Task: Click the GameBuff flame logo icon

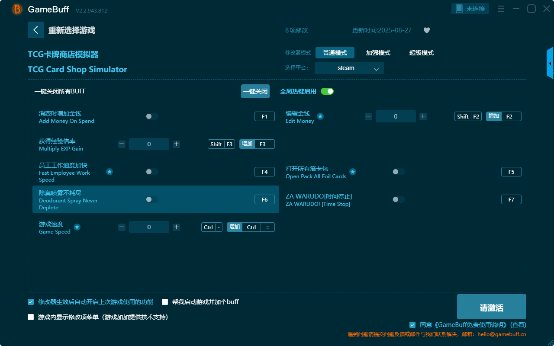Action: (17, 9)
